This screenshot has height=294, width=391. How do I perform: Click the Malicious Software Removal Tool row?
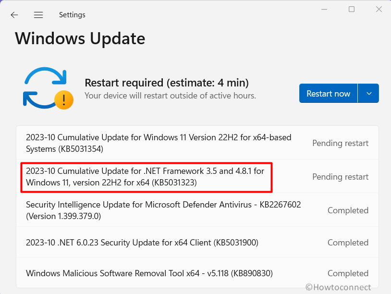point(149,273)
